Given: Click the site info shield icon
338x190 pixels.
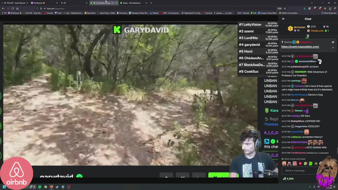Looking at the screenshot, I should tap(37, 8).
